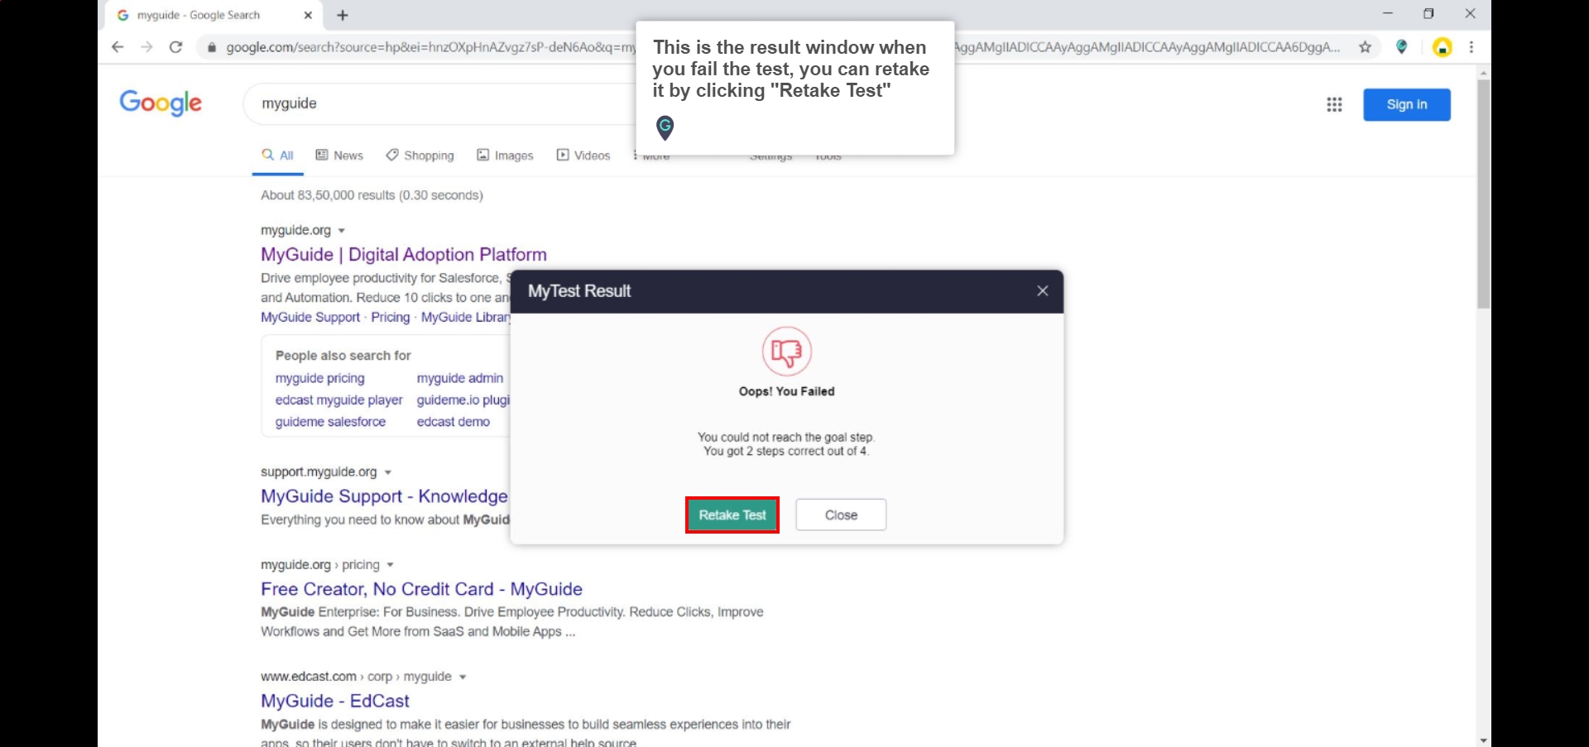The height and width of the screenshot is (747, 1589).
Task: Switch to News results tab
Action: point(339,155)
